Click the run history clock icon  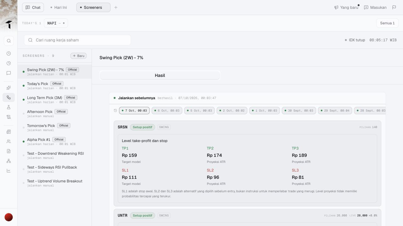click(x=115, y=110)
